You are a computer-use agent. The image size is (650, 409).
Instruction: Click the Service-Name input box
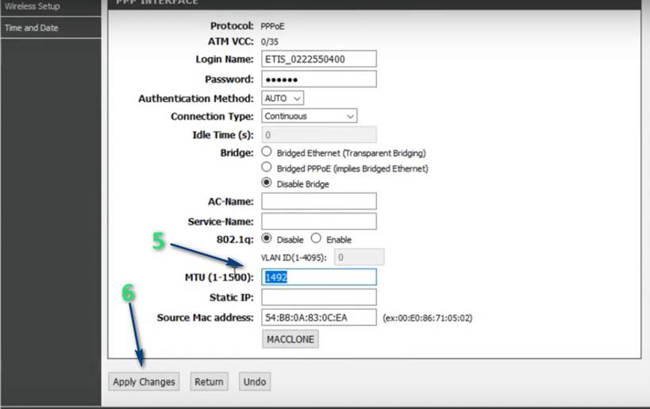(x=319, y=221)
